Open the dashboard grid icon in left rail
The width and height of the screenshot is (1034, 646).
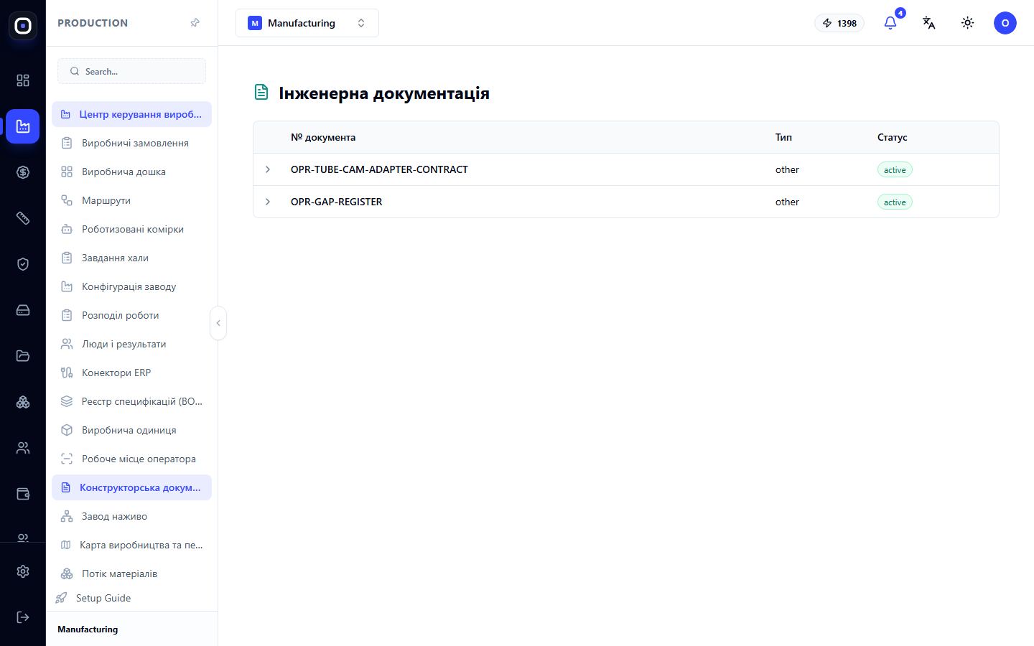23,80
